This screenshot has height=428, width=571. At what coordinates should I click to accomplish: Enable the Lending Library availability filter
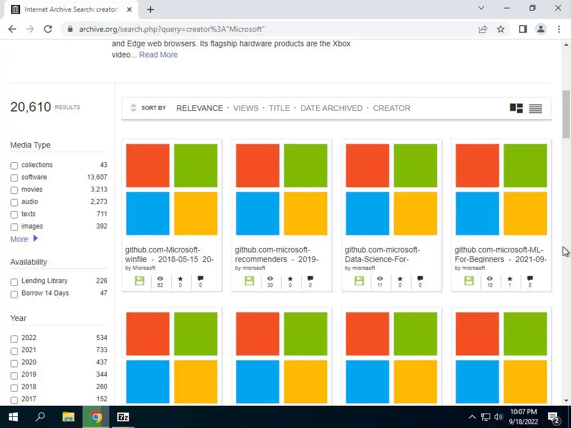[14, 281]
